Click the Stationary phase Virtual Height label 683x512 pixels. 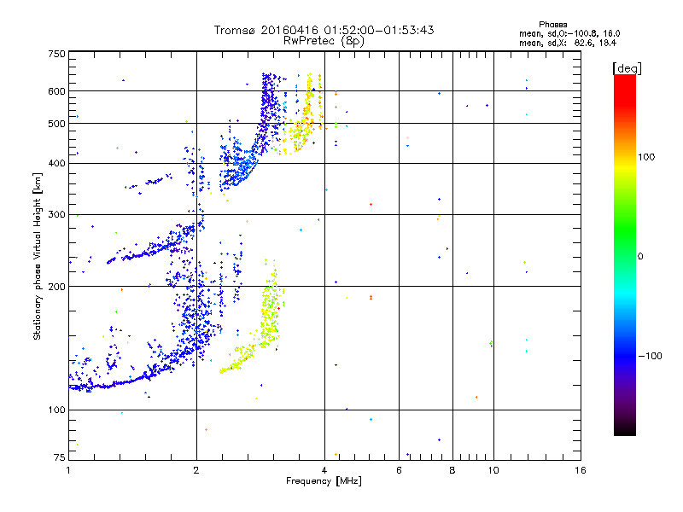[37, 257]
